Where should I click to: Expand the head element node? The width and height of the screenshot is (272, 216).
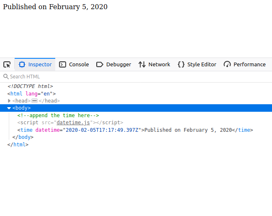click(x=9, y=101)
